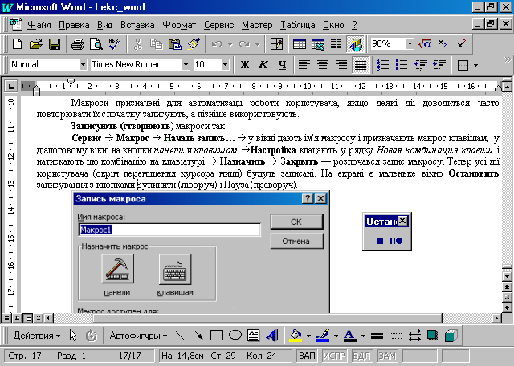Align text to the right

pos(341,65)
